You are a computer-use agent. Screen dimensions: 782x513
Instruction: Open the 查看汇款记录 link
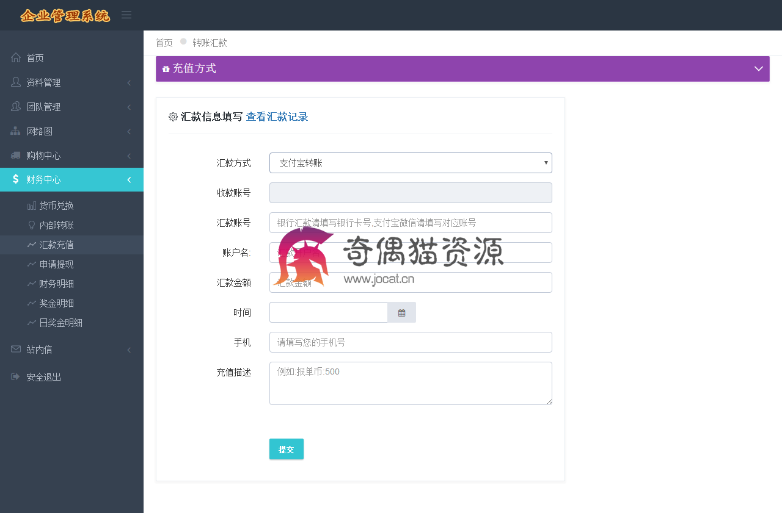(277, 117)
